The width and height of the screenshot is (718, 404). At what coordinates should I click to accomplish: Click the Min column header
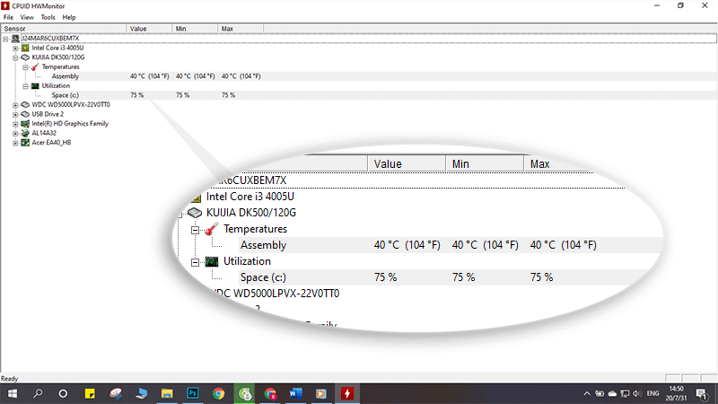click(195, 29)
